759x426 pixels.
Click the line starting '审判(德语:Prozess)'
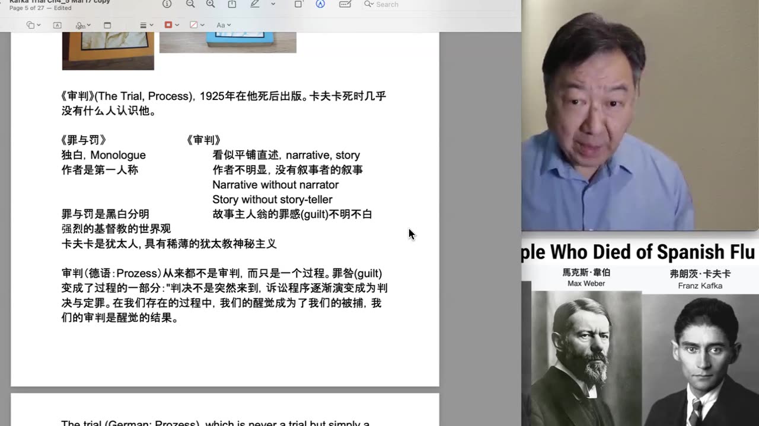pos(222,273)
